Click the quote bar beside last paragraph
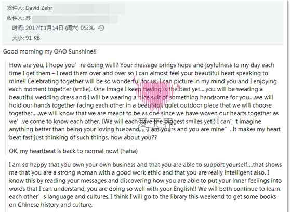 [6, 187]
